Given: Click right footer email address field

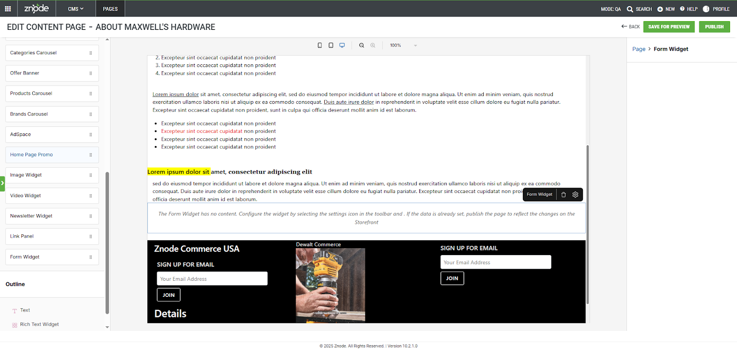Looking at the screenshot, I should pos(496,262).
